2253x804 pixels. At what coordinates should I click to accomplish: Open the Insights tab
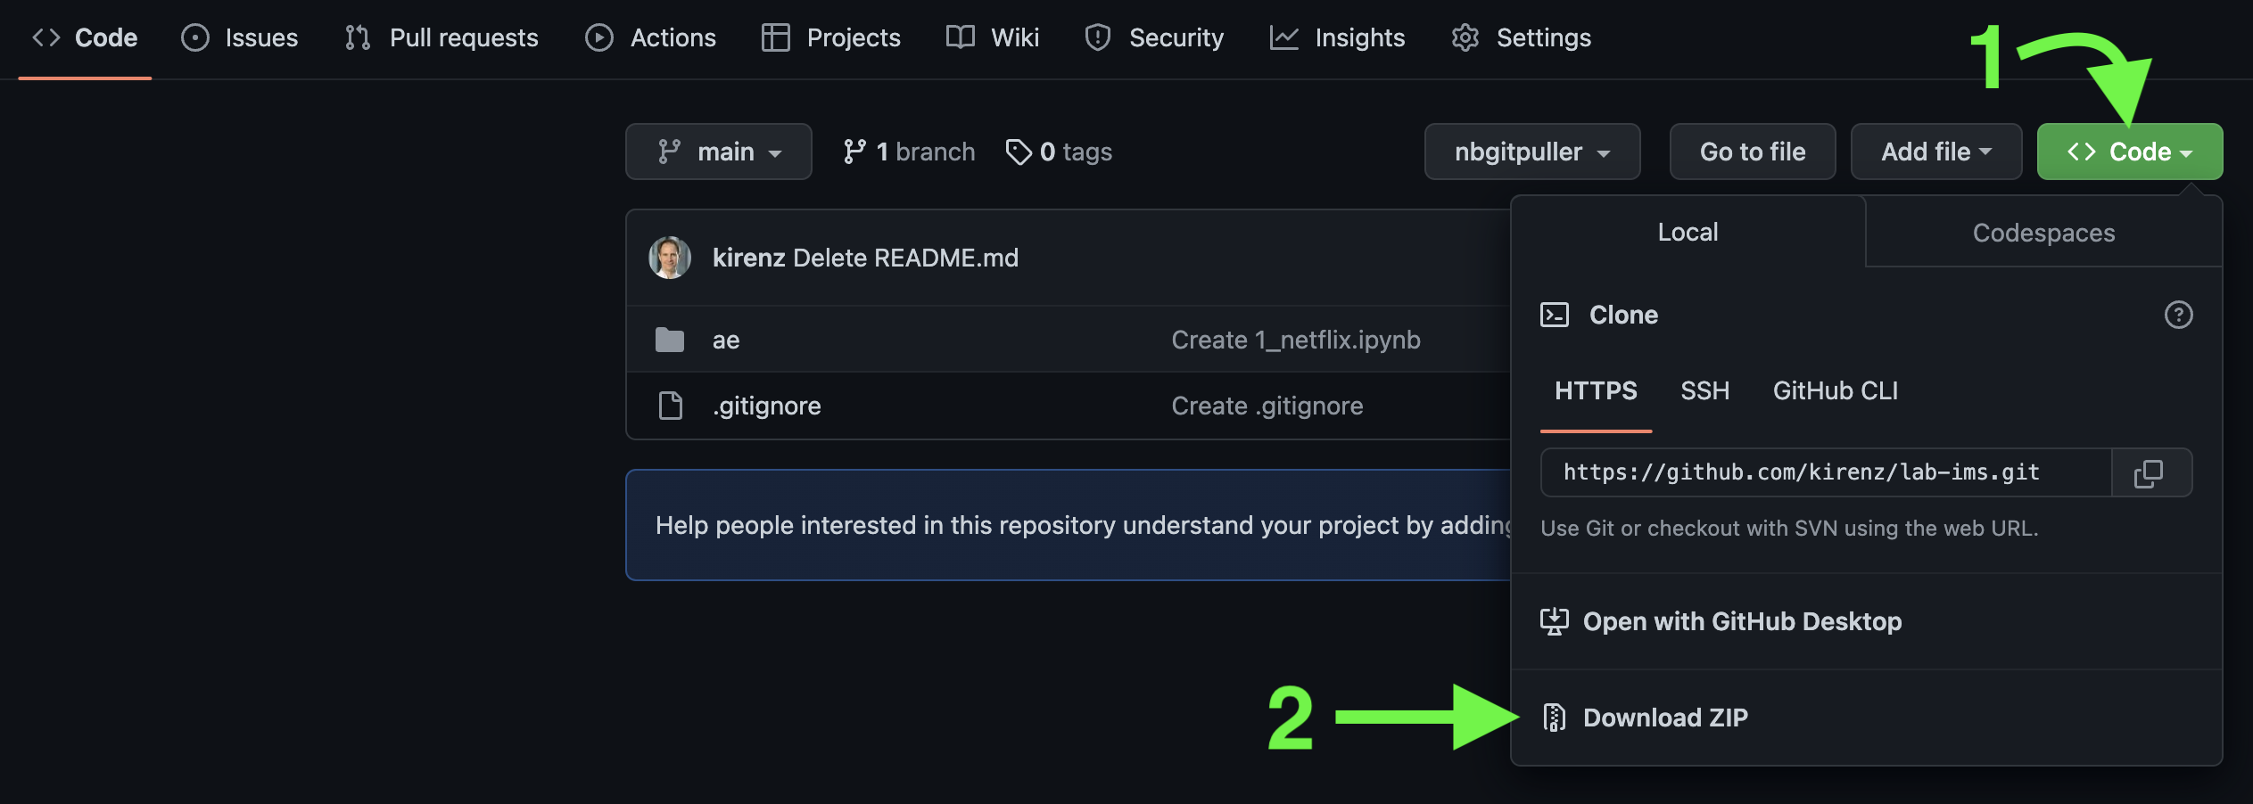point(1337,37)
